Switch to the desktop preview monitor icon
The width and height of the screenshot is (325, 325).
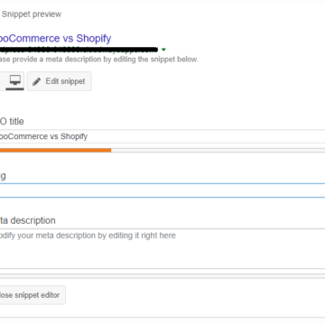14,81
